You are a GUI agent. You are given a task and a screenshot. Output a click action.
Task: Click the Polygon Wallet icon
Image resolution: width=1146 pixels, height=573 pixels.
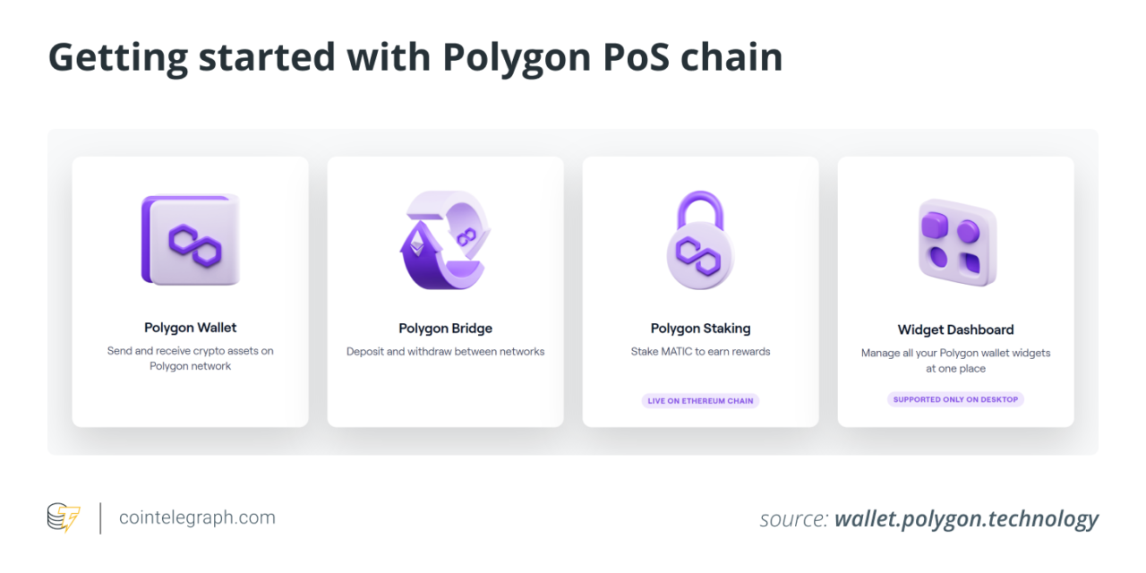(190, 237)
